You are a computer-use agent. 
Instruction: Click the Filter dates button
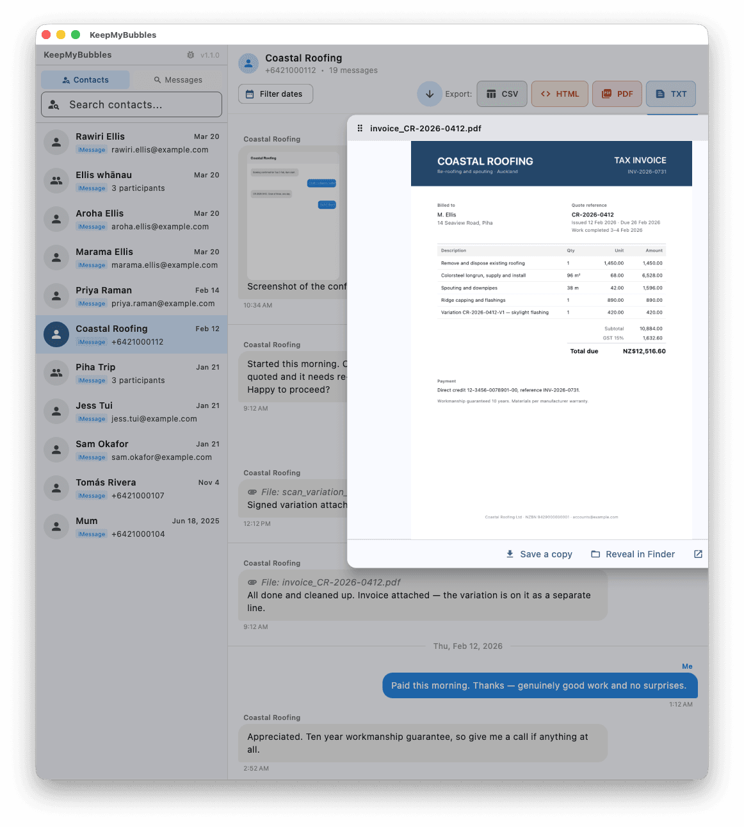pos(275,94)
